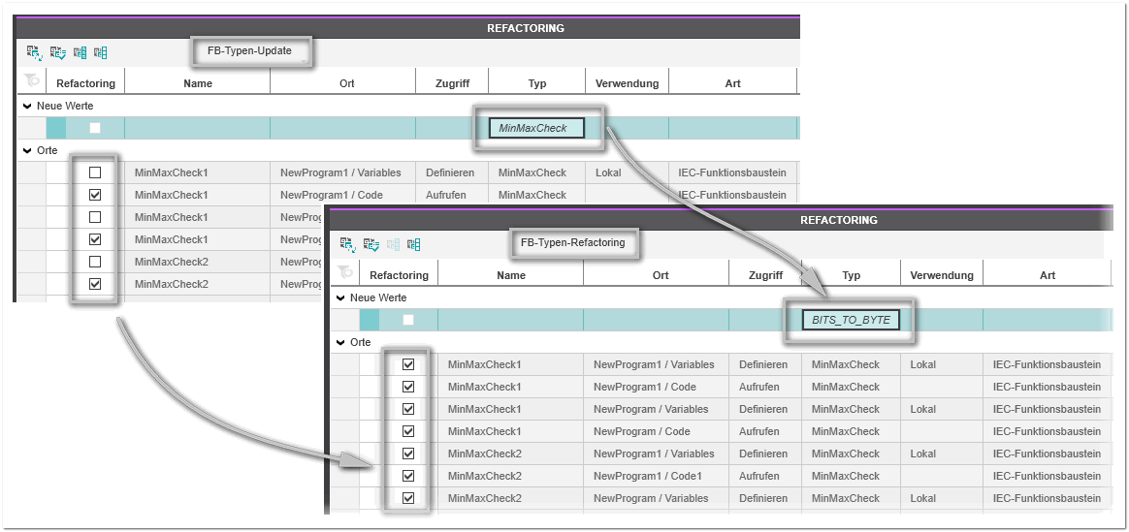Click checkmark toolbar icon in FB-Typen-Refactoring panel

[371, 244]
